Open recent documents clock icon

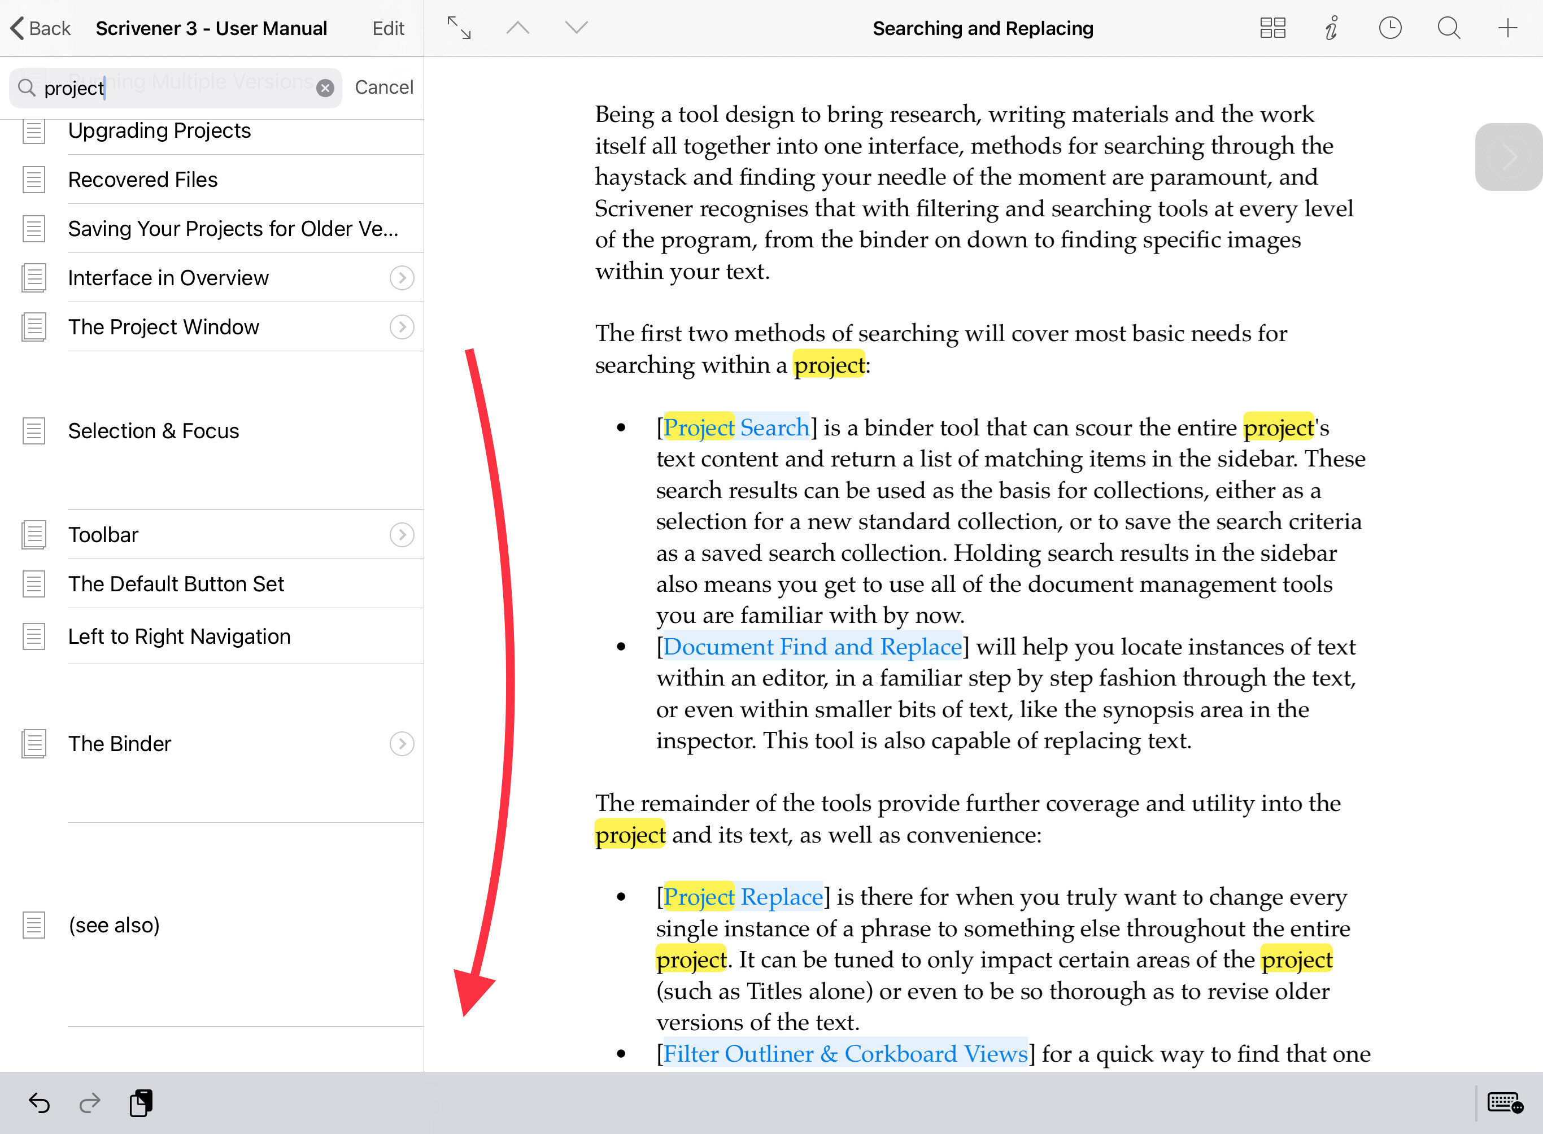1390,28
